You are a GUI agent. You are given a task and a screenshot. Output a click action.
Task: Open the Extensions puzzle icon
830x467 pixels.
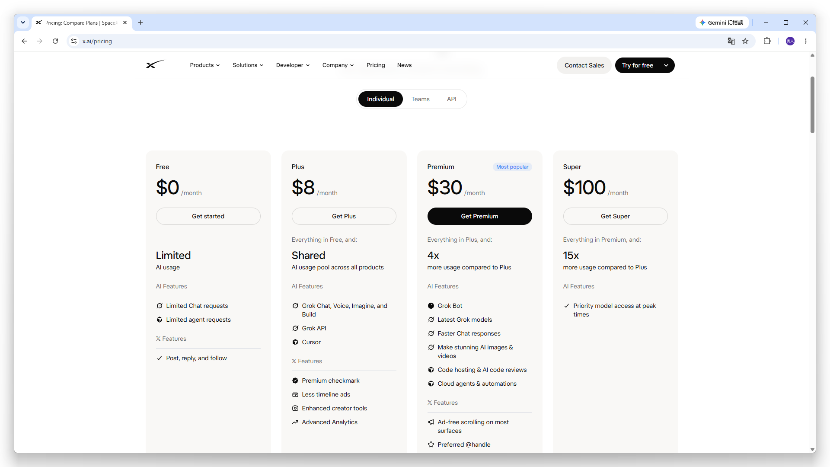767,41
